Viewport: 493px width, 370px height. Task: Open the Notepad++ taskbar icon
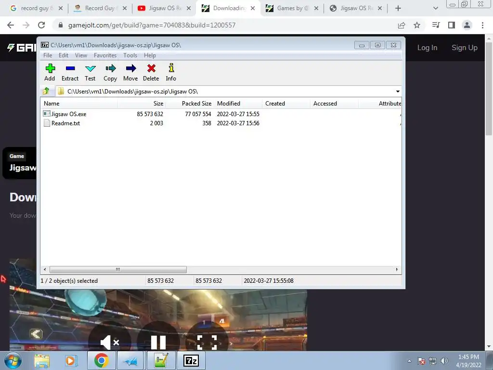coord(161,360)
